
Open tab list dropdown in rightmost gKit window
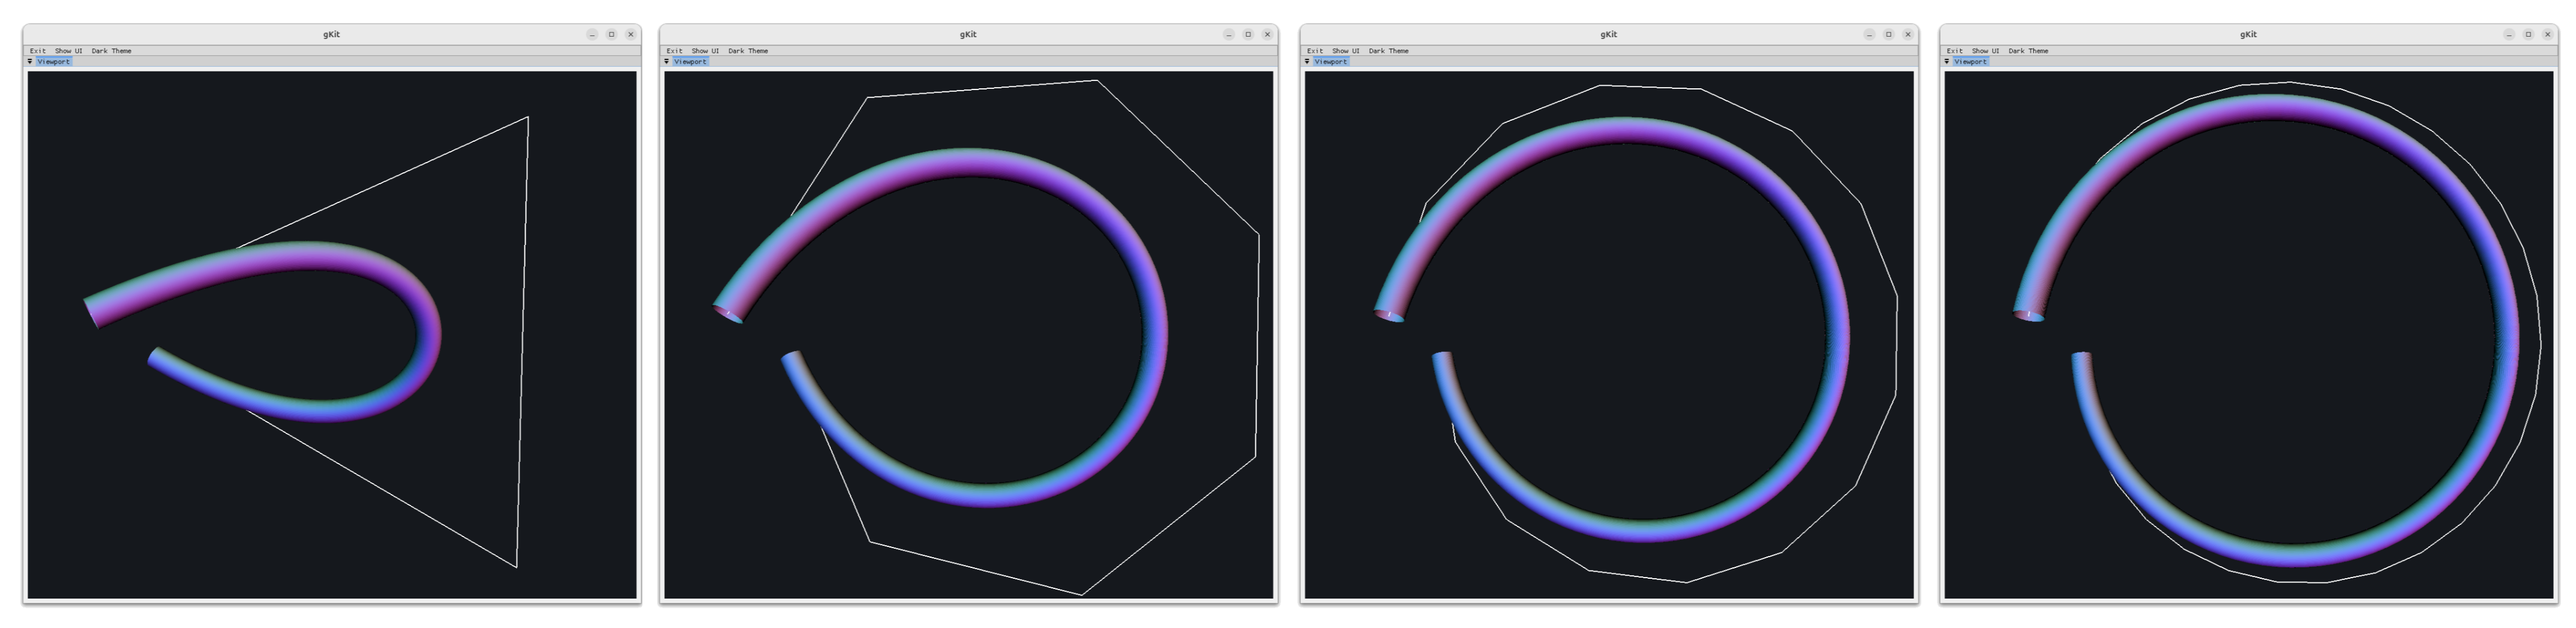(x=1948, y=62)
